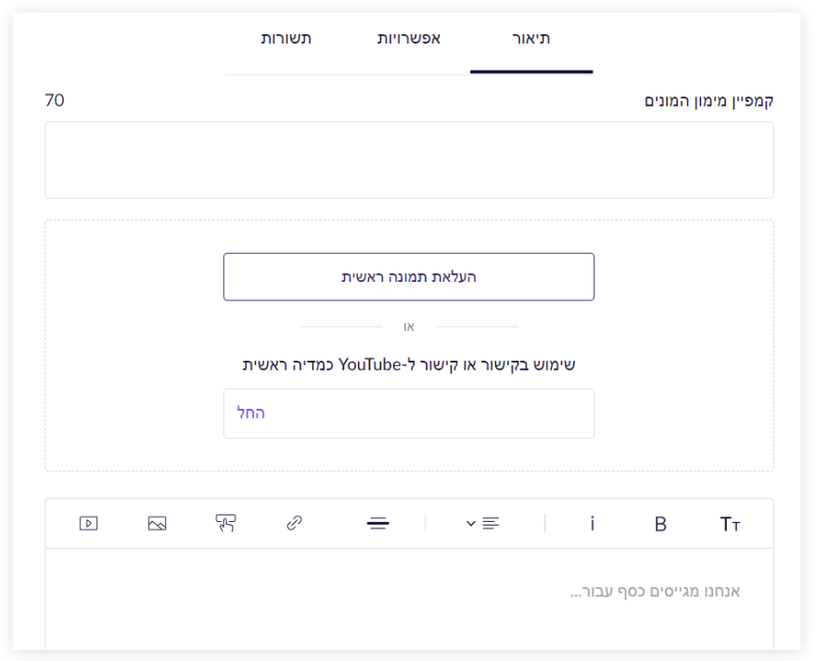Open the אפשרויות tab
Screen dimensions: 816x661
point(408,39)
